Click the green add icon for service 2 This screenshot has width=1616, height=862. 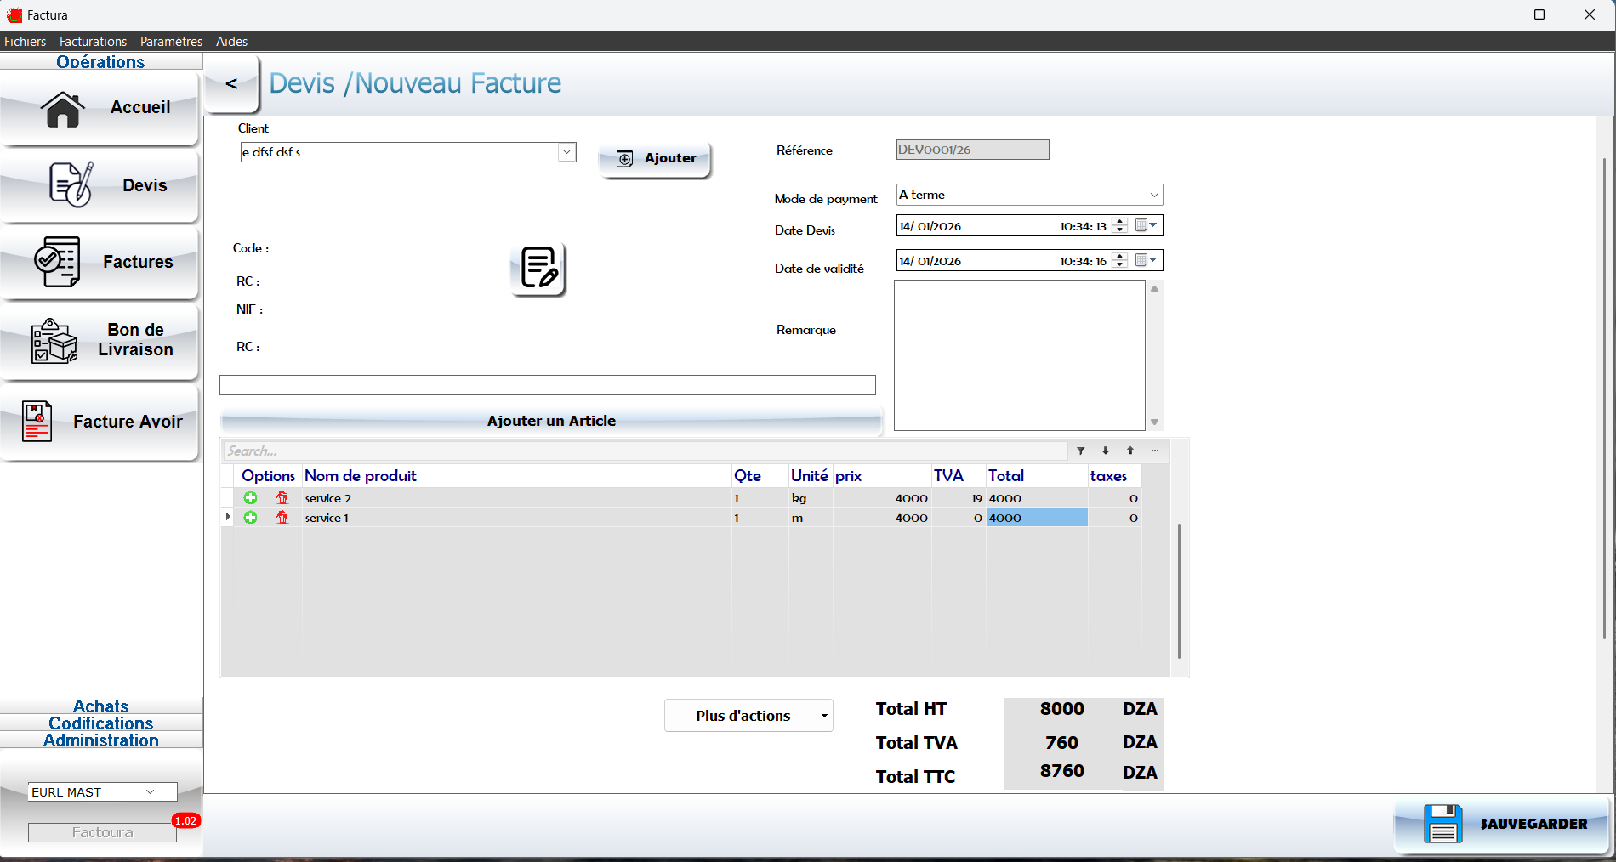(x=250, y=498)
